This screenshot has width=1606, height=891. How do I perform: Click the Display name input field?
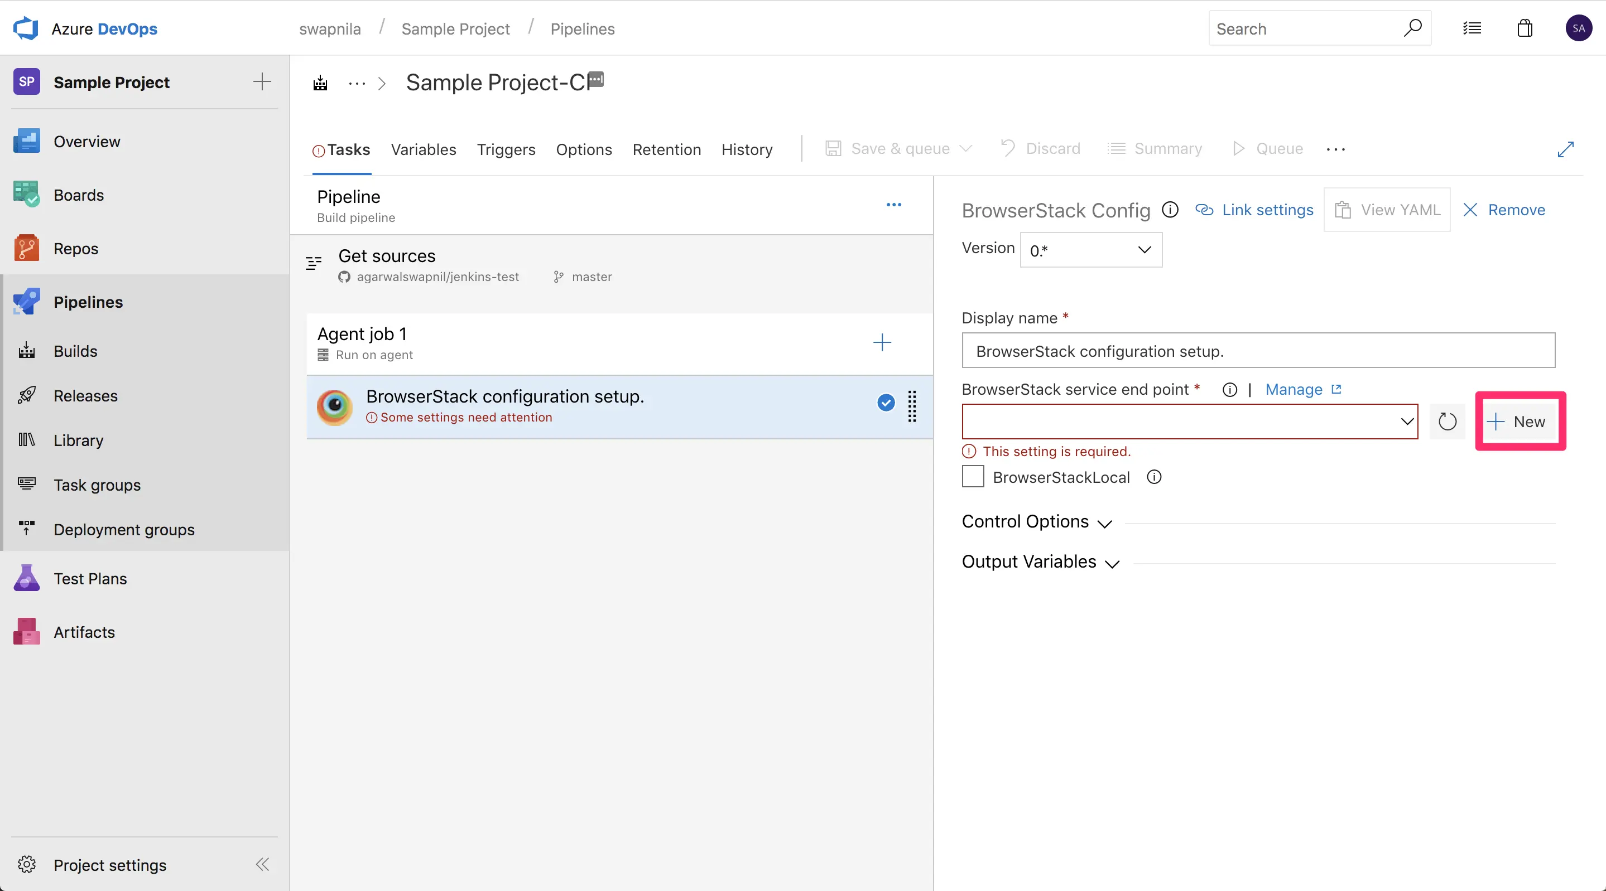click(x=1257, y=351)
